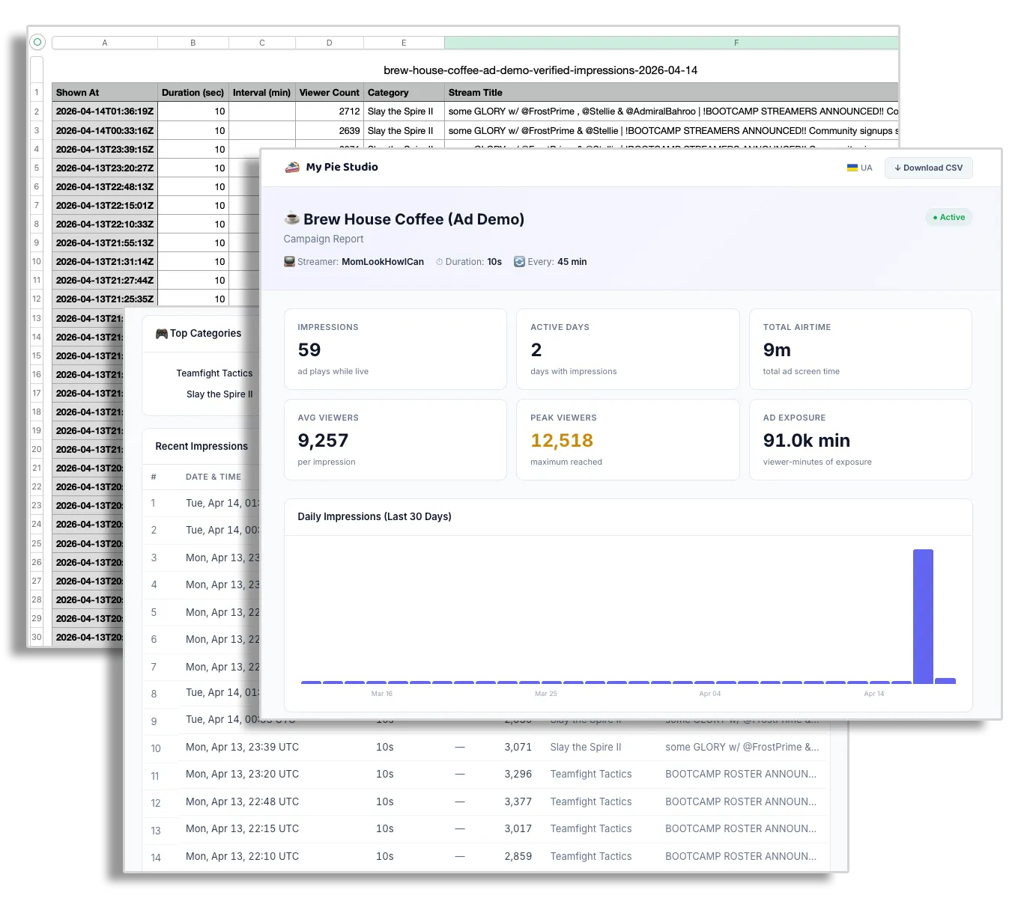Click the monitor icon next to Streamer
This screenshot has height=898, width=1030.
coord(288,261)
